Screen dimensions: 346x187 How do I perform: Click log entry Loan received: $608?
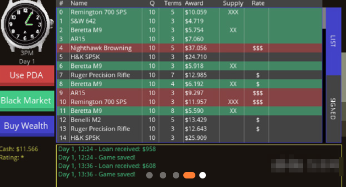(x=107, y=166)
